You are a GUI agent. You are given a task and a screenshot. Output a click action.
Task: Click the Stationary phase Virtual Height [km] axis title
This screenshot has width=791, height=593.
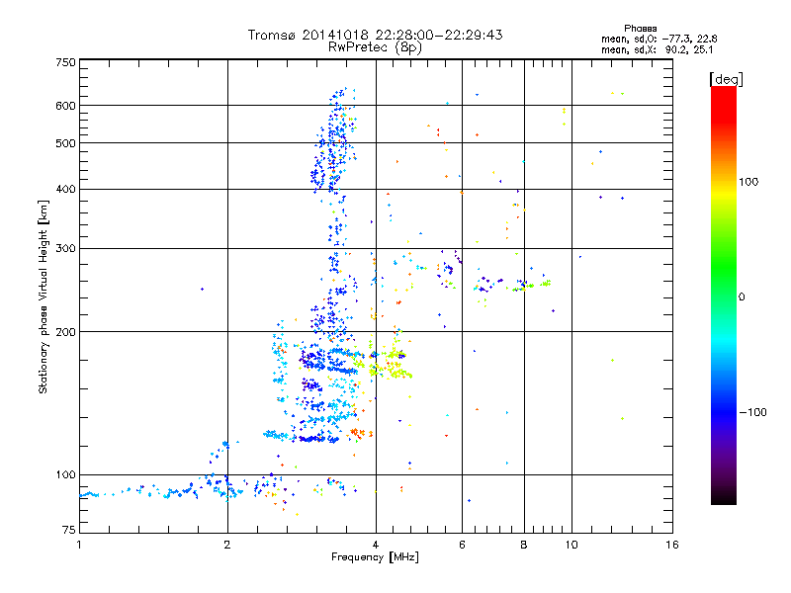(x=44, y=297)
